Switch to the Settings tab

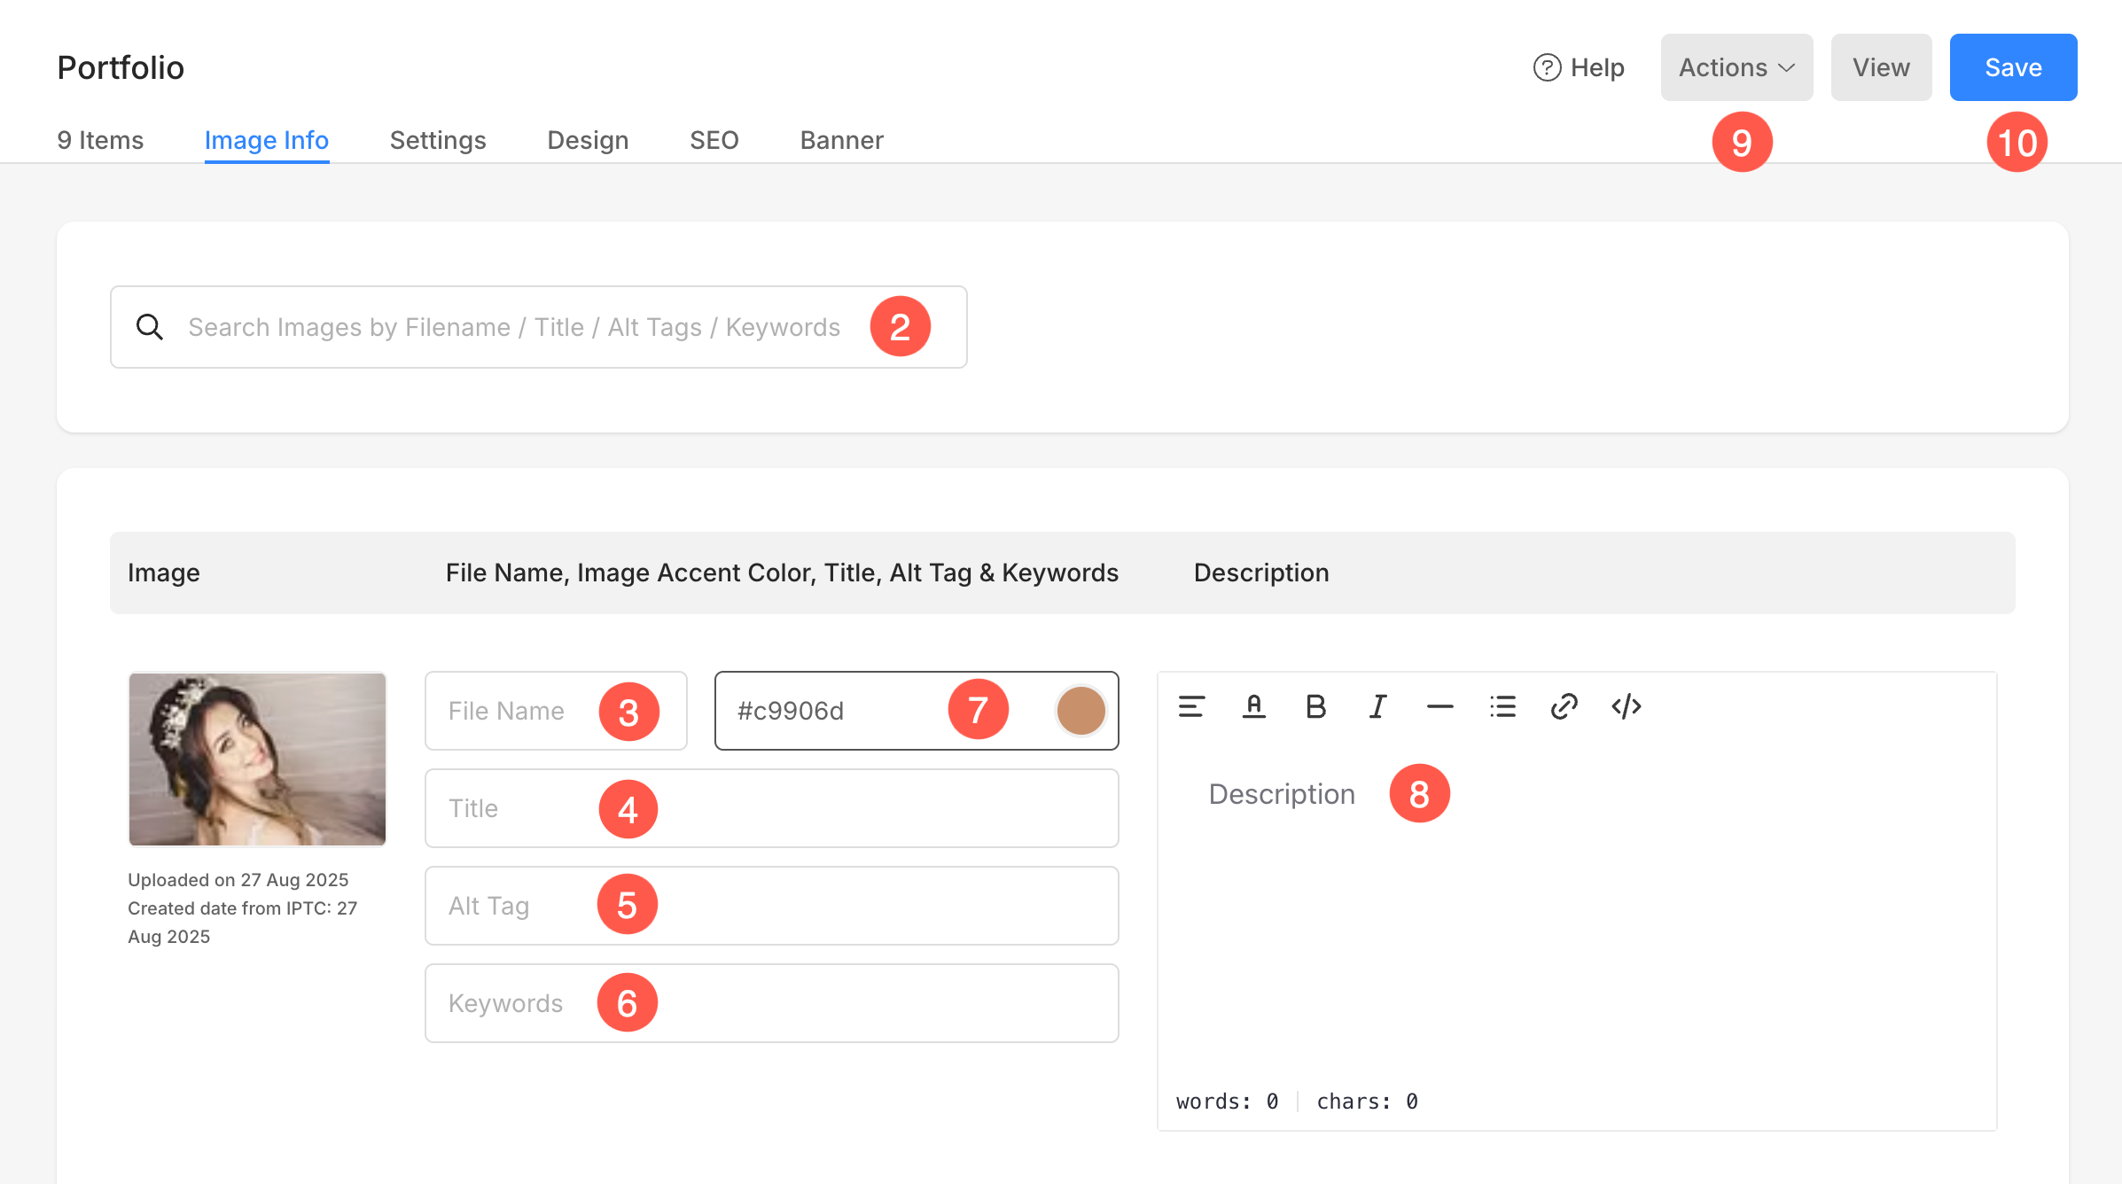click(438, 140)
